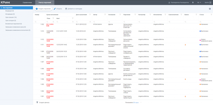Open the RU language dropdown
The height and width of the screenshot is (105, 213).
[199, 2]
